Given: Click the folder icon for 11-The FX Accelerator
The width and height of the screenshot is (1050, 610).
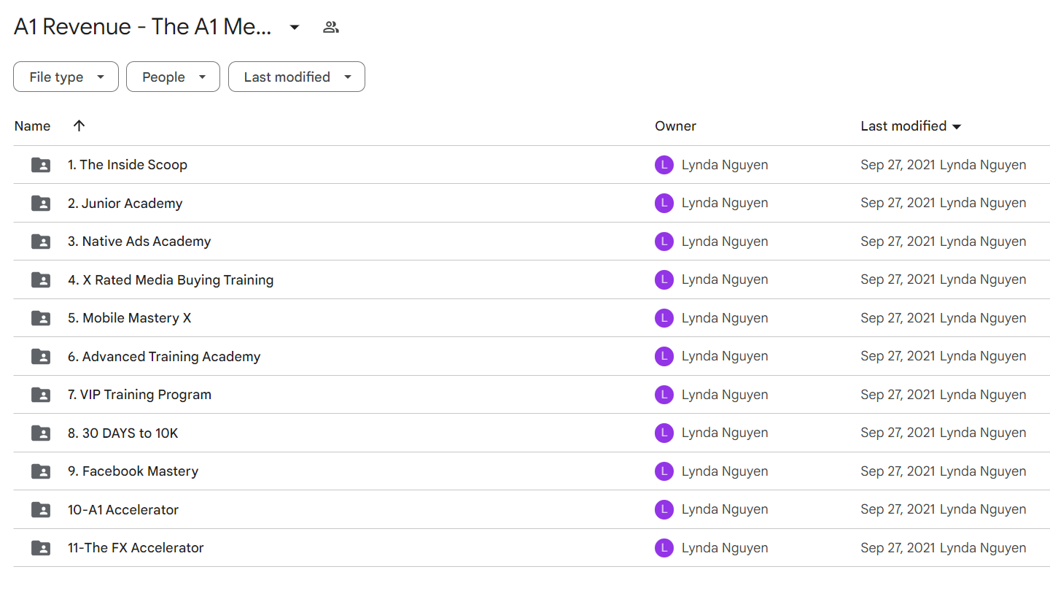Looking at the screenshot, I should tap(41, 548).
